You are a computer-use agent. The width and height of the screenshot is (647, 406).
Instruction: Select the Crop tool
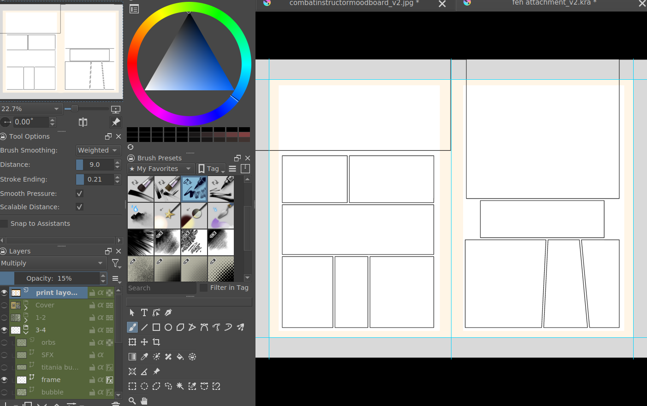click(x=156, y=342)
